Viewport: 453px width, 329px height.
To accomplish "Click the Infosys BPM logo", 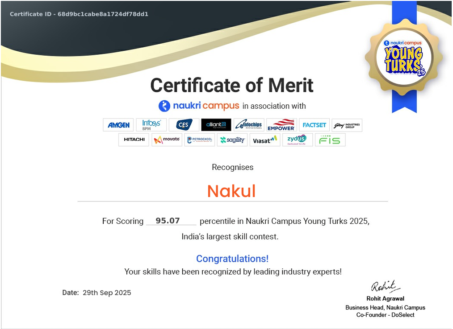I will coord(151,125).
